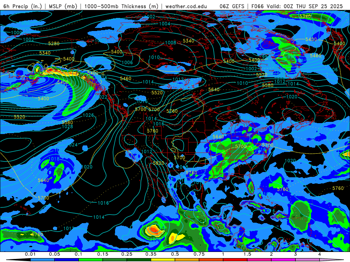
Task: Click the '6h Precip (in.)' header label
Action: pos(23,6)
